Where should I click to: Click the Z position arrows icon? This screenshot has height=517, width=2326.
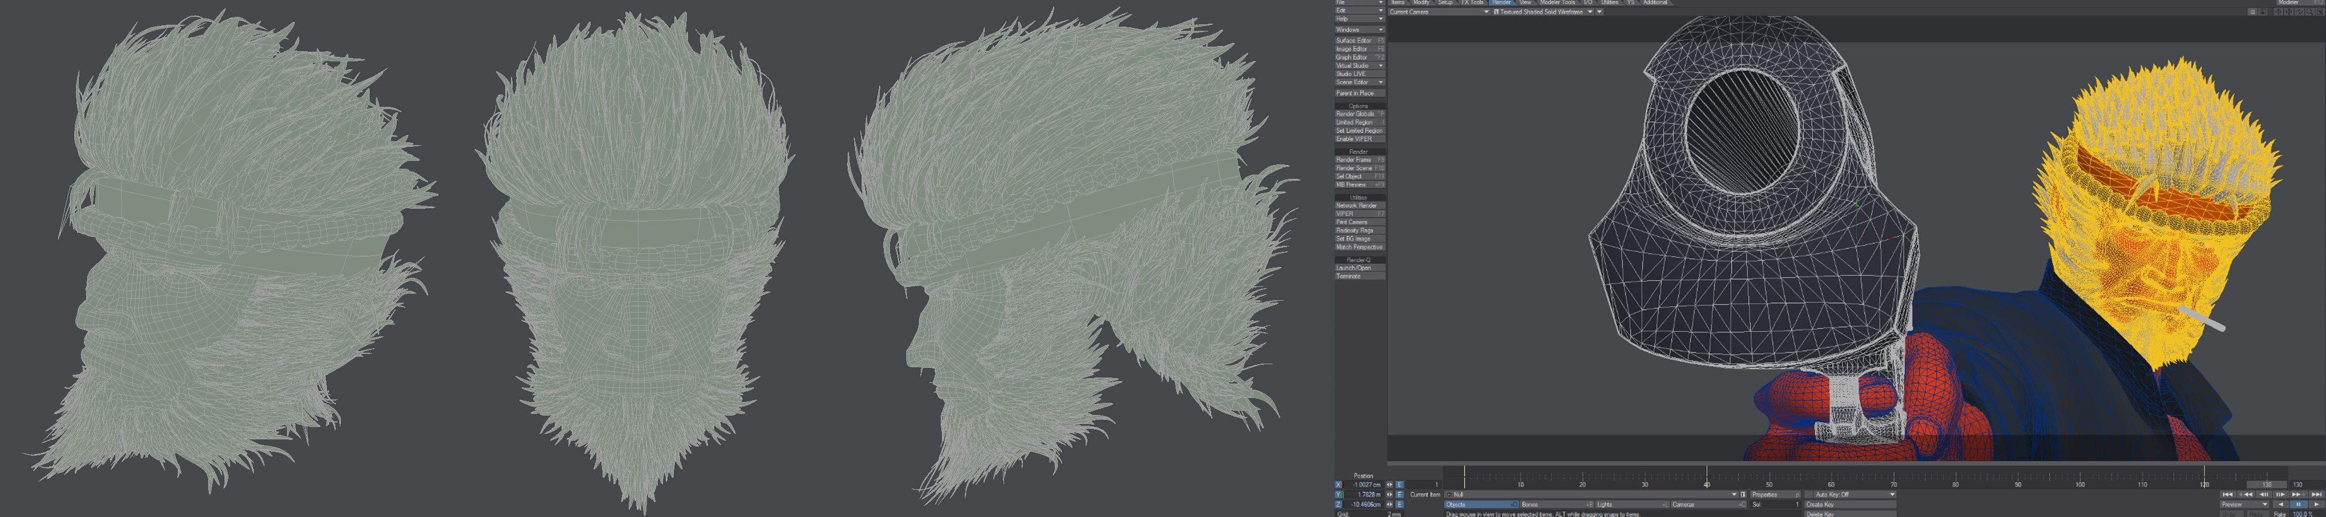point(1390,505)
